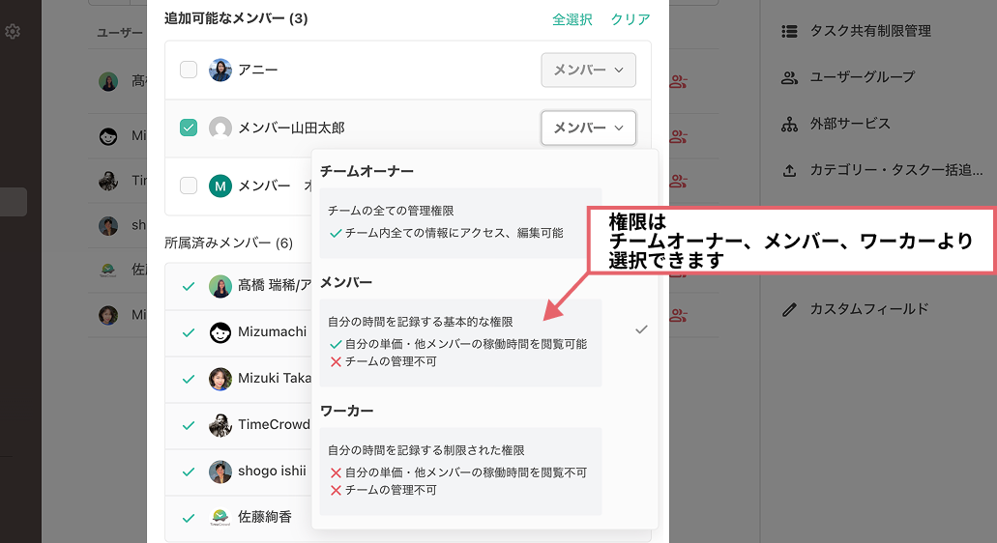This screenshot has width=997, height=543.
Task: Collapse the role dropdown for メンバー山田太郎
Action: [x=588, y=128]
